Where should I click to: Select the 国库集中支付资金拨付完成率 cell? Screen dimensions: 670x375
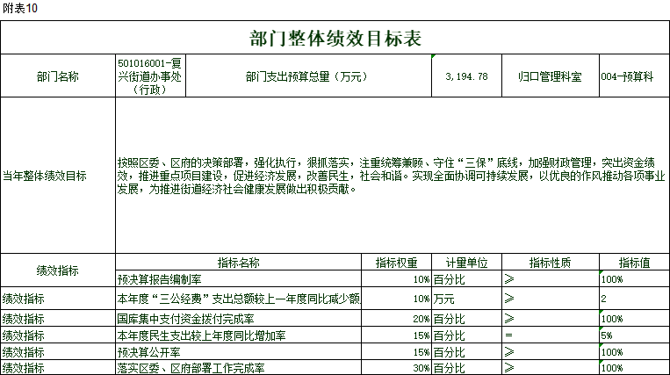(x=239, y=319)
